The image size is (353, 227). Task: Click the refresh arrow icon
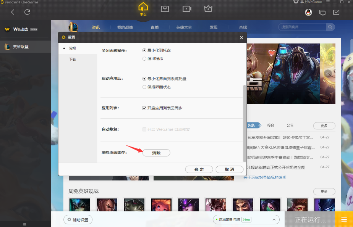coord(27,12)
